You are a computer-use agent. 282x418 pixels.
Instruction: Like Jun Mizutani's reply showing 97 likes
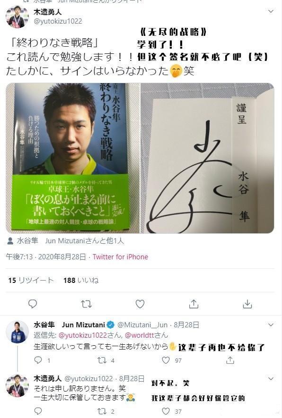pos(166,360)
